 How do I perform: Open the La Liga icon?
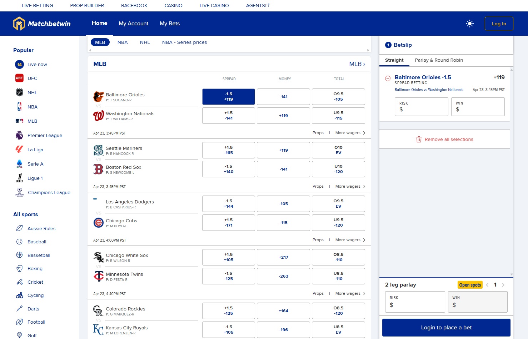[19, 150]
